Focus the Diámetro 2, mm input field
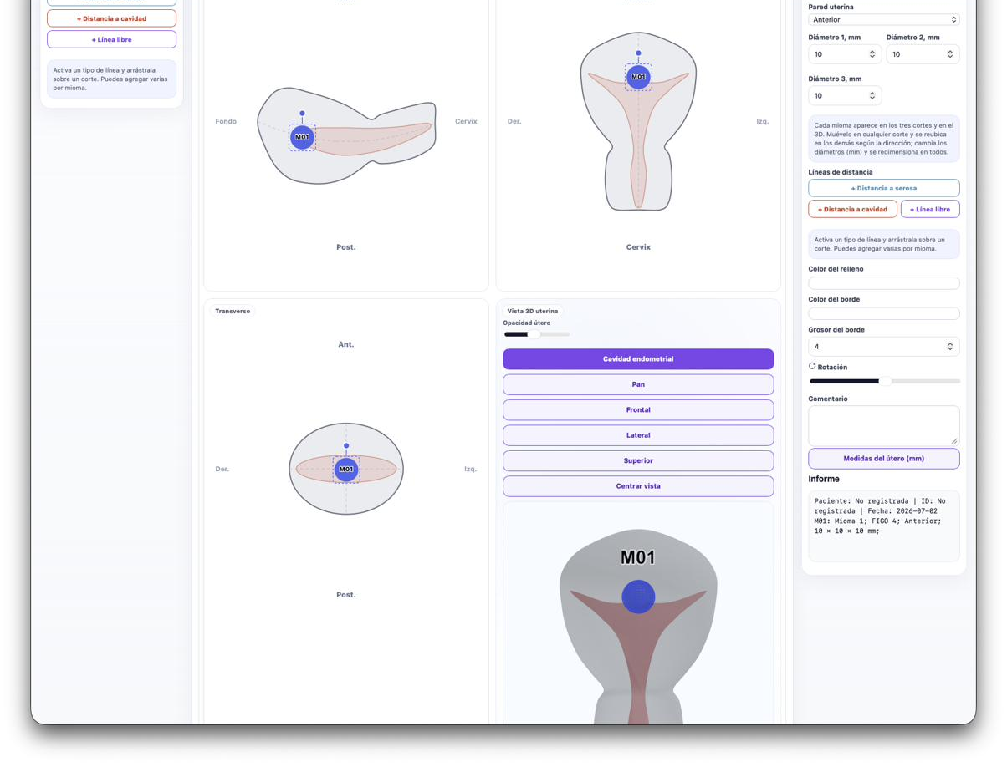The height and width of the screenshot is (767, 1007). [x=923, y=54]
